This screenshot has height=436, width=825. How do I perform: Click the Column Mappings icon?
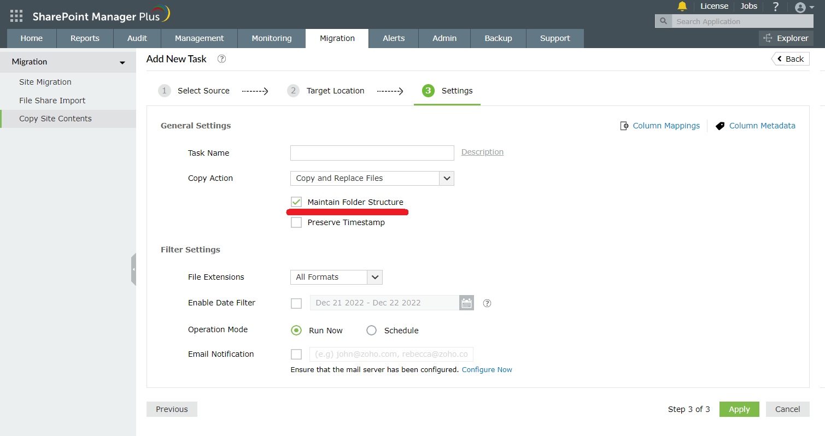624,126
